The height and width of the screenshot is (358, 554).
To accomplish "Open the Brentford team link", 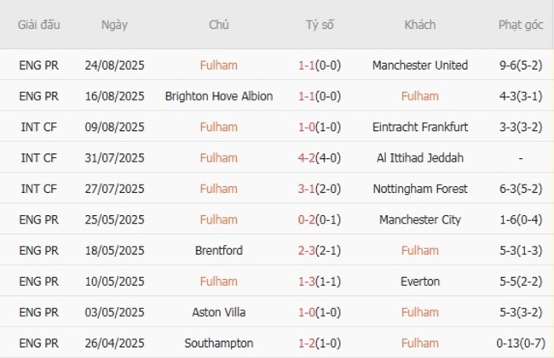I will pyautogui.click(x=219, y=251).
